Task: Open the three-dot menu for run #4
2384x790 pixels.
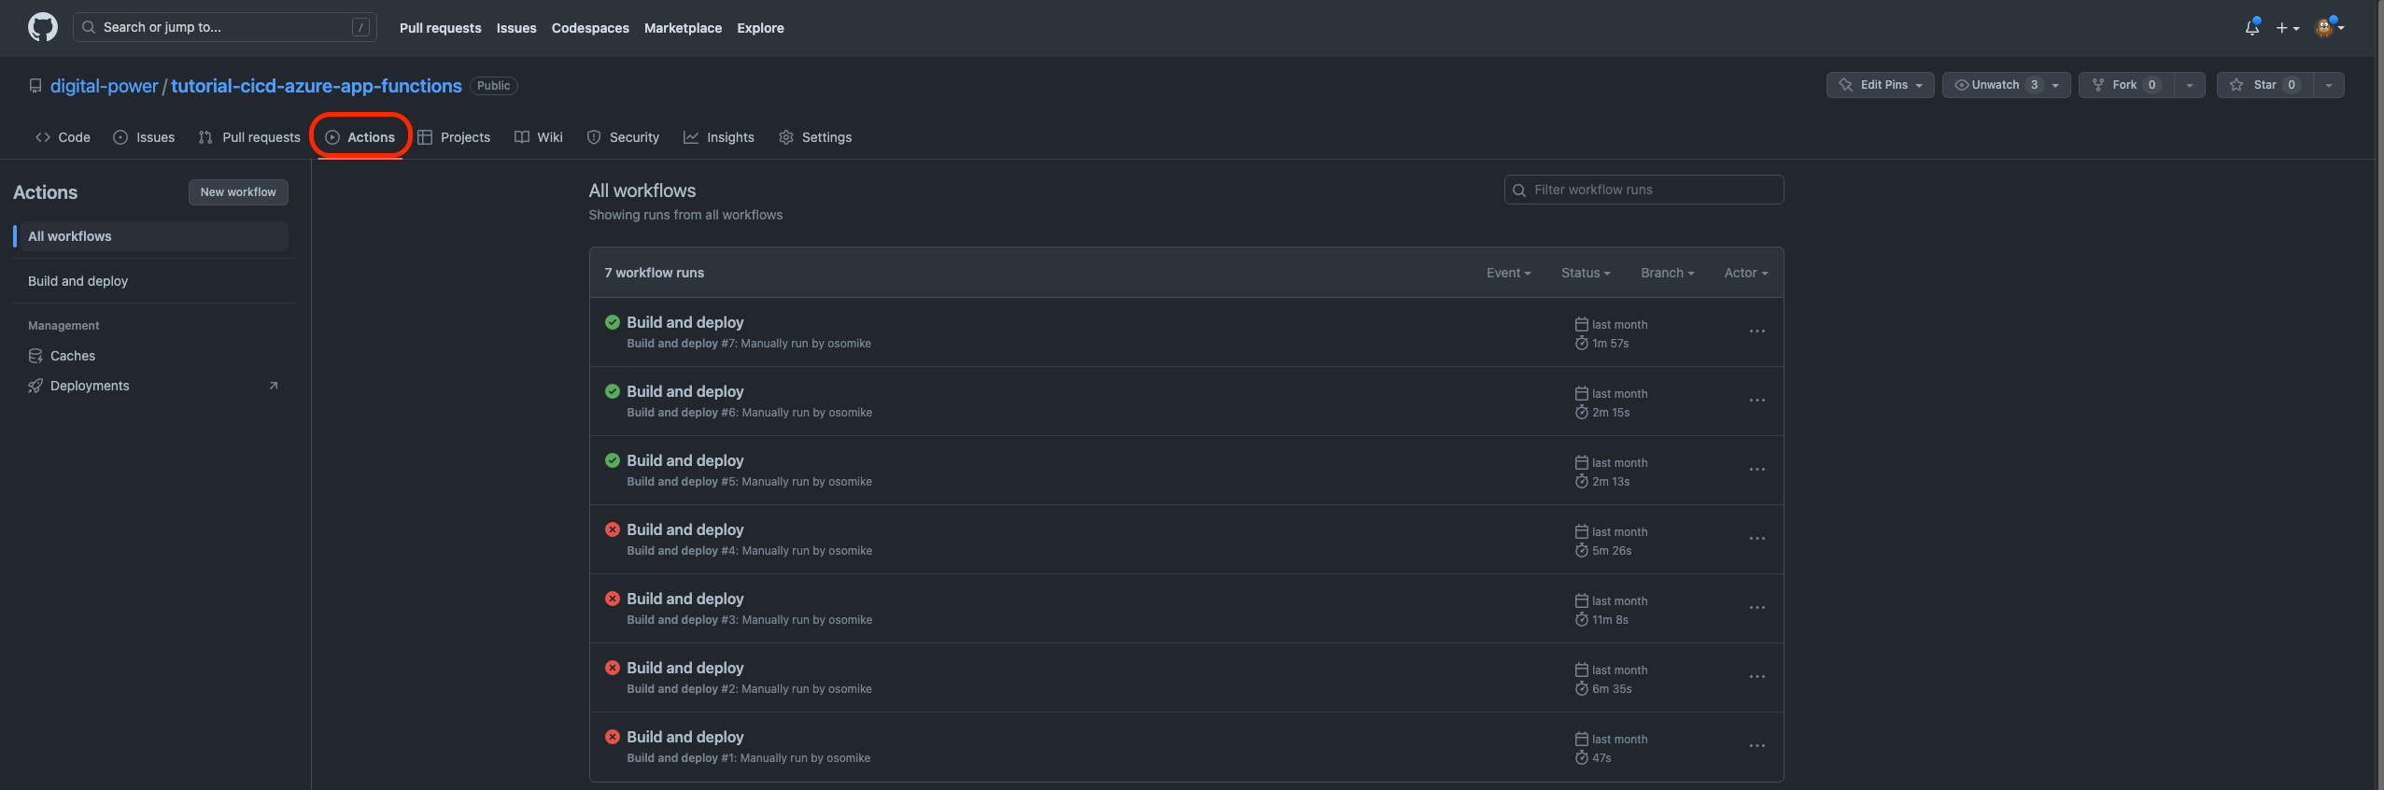Action: click(x=1756, y=539)
